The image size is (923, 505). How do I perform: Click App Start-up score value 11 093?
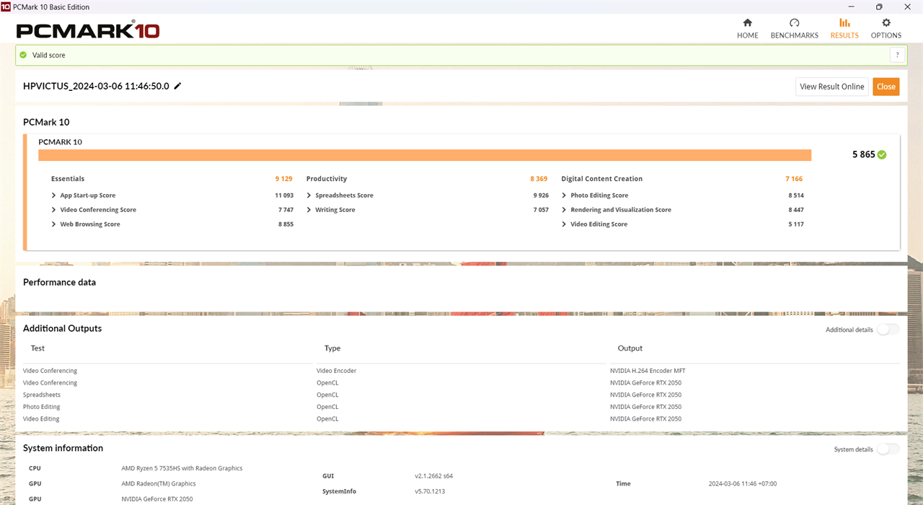coord(284,196)
